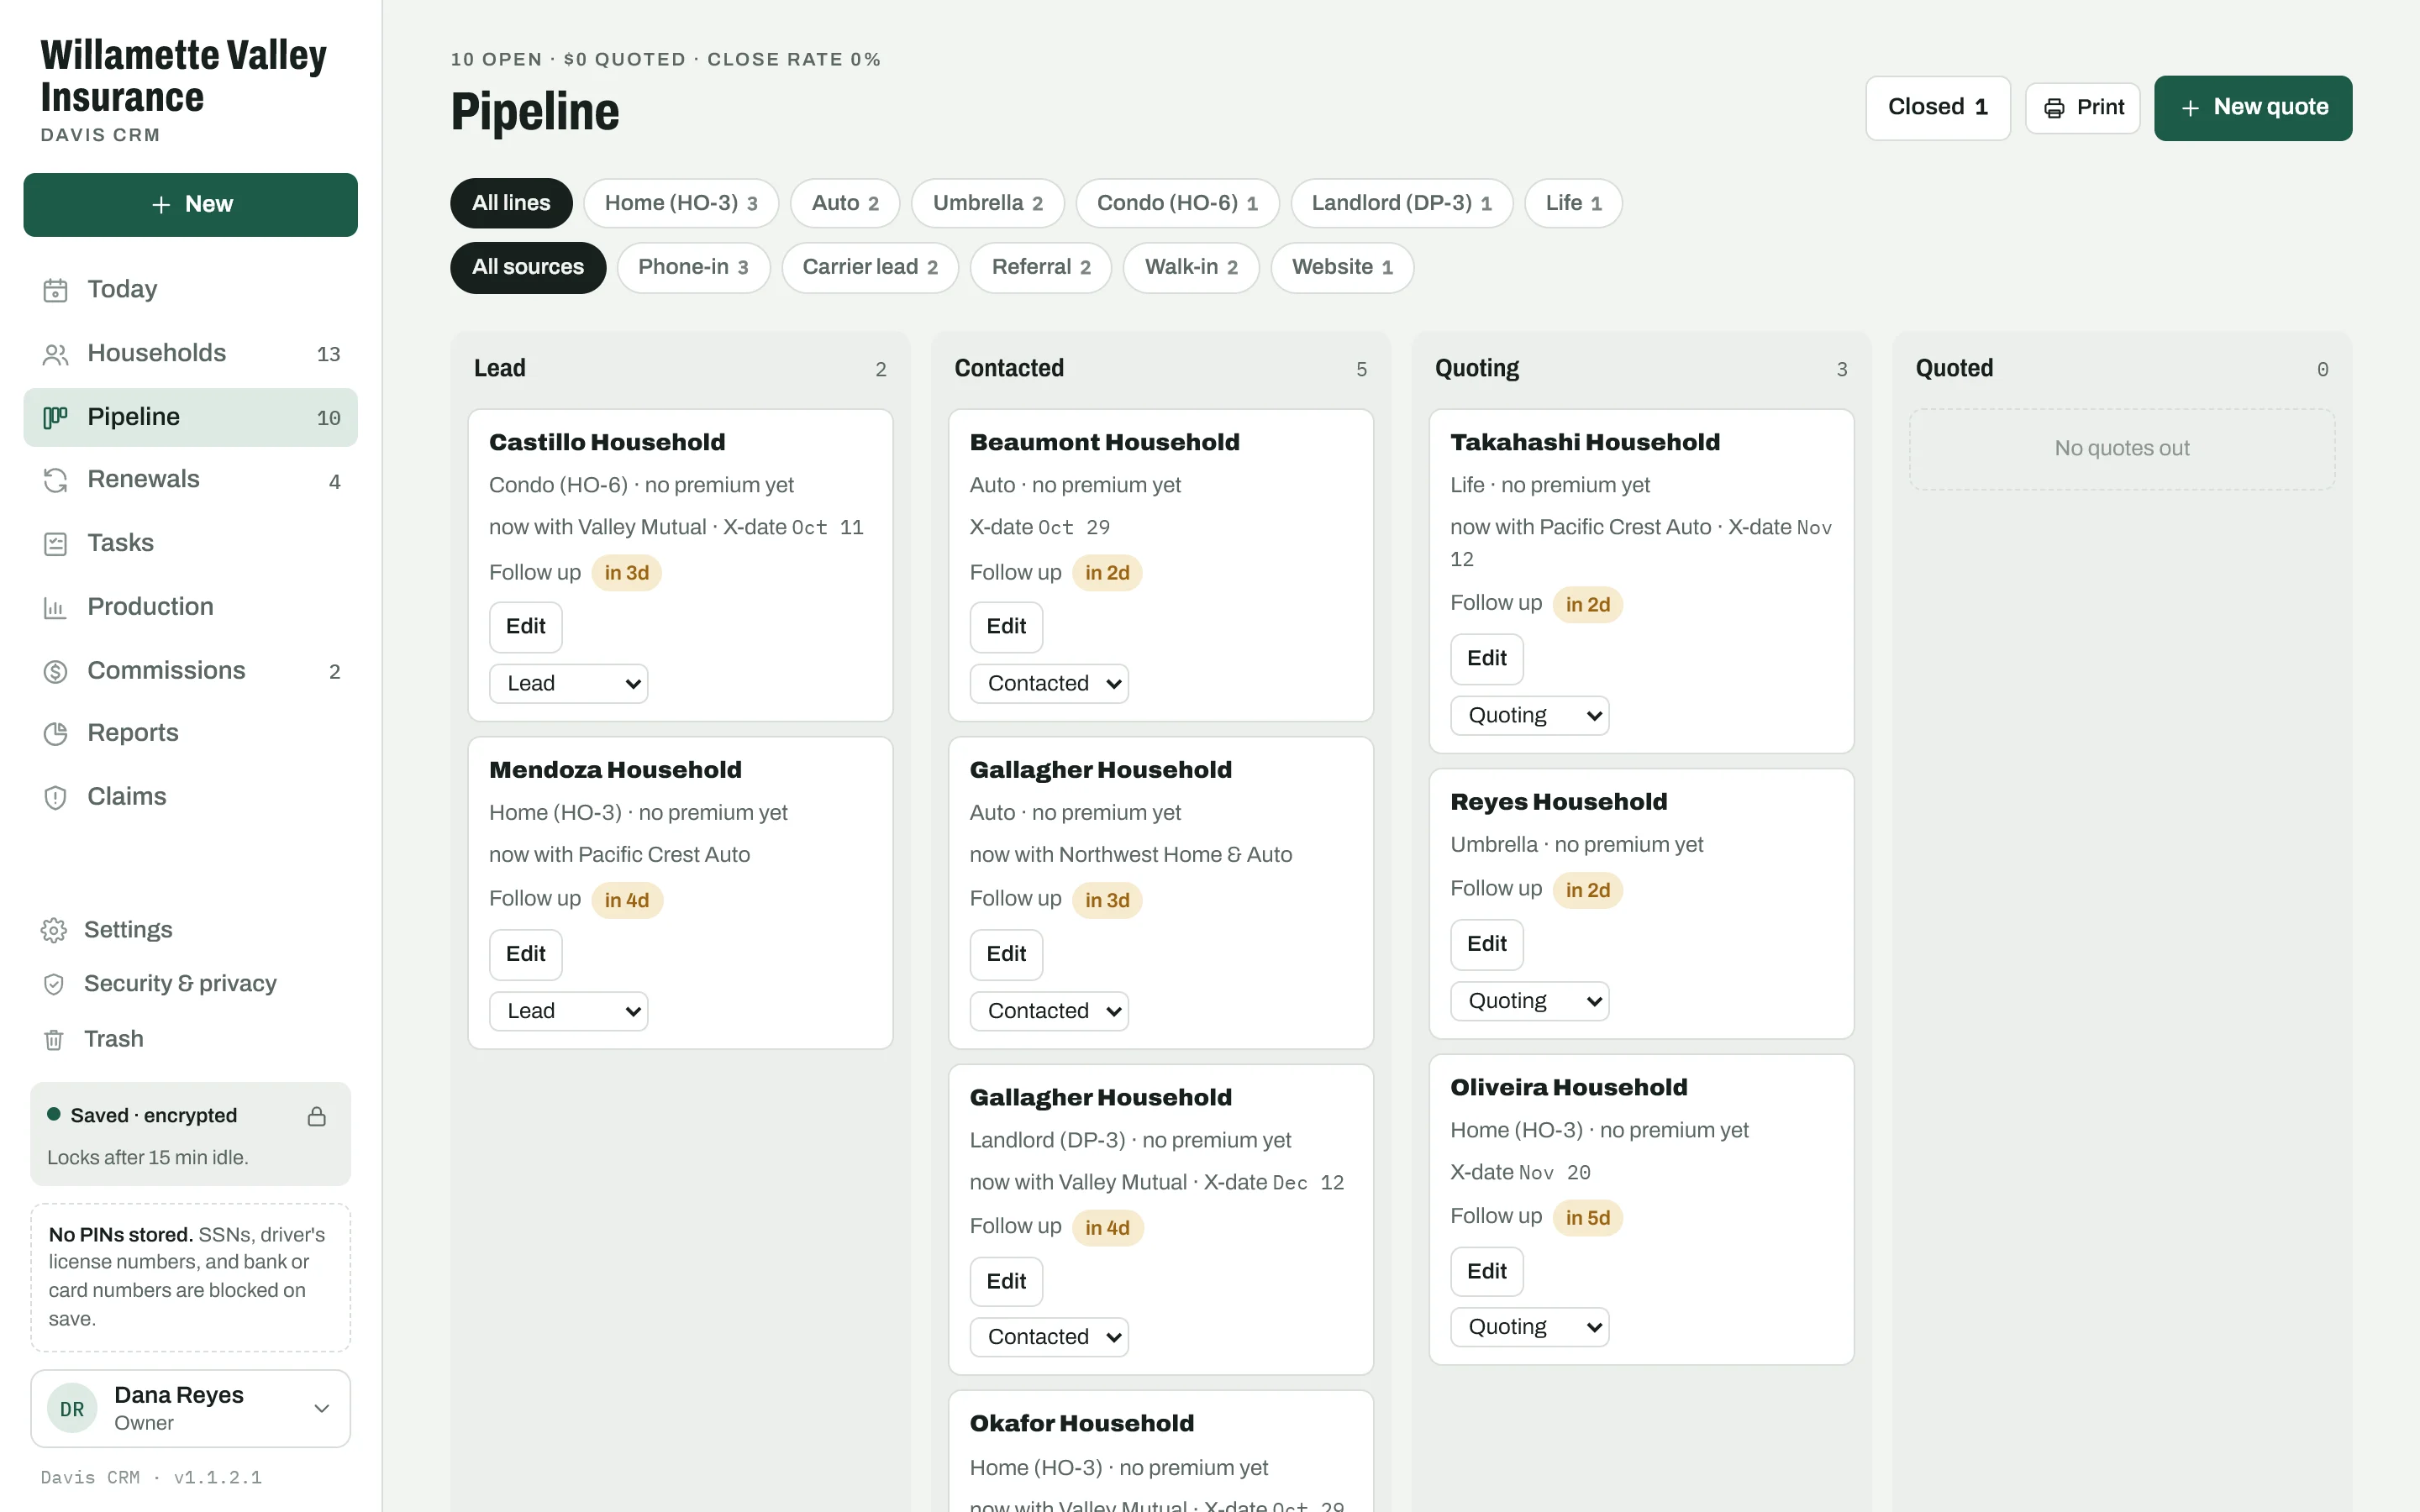Edit the Reyes Household card
Viewport: 2420px width, 1512px height.
1486,944
